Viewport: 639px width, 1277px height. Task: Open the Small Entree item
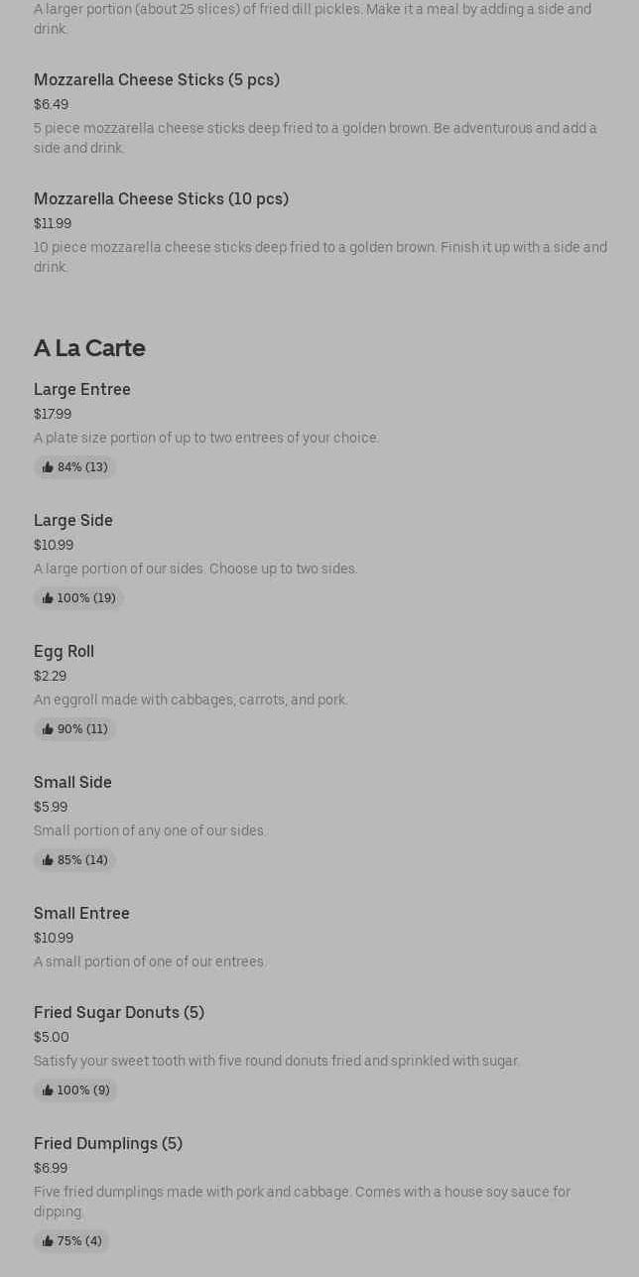coord(81,914)
